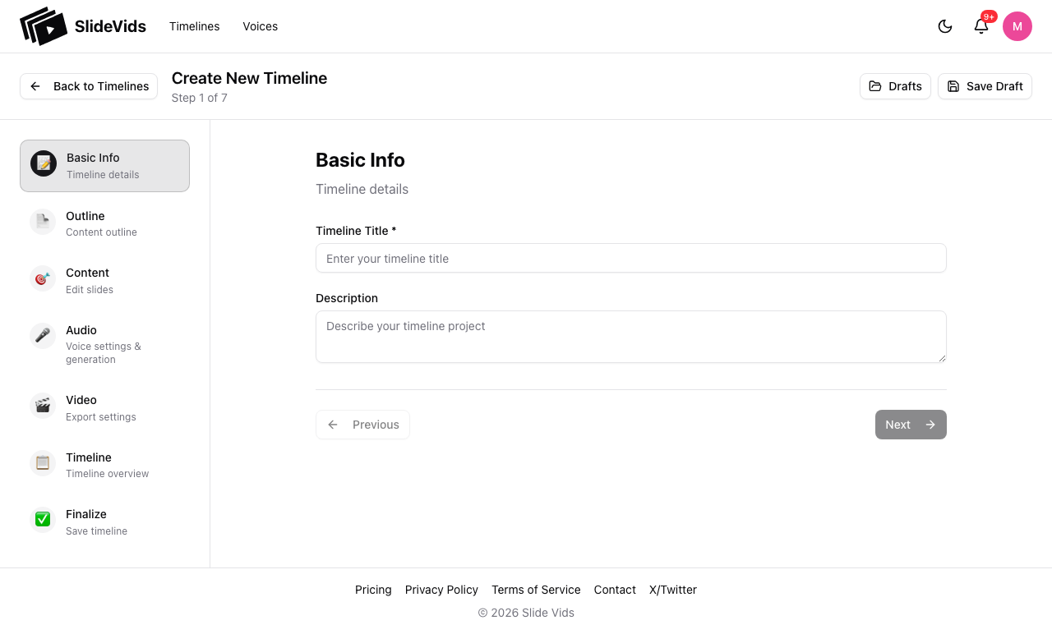Open the notifications bell
1052x634 pixels.
coord(981,26)
